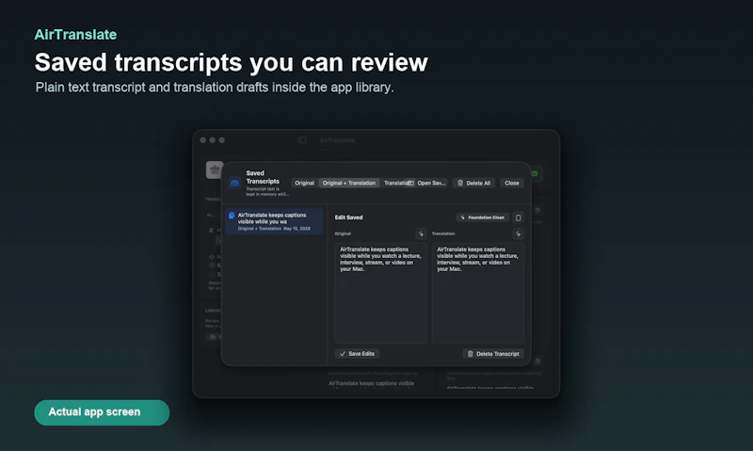Run Foundation Clean on the transcript
Image resolution: width=753 pixels, height=451 pixels.
click(483, 217)
